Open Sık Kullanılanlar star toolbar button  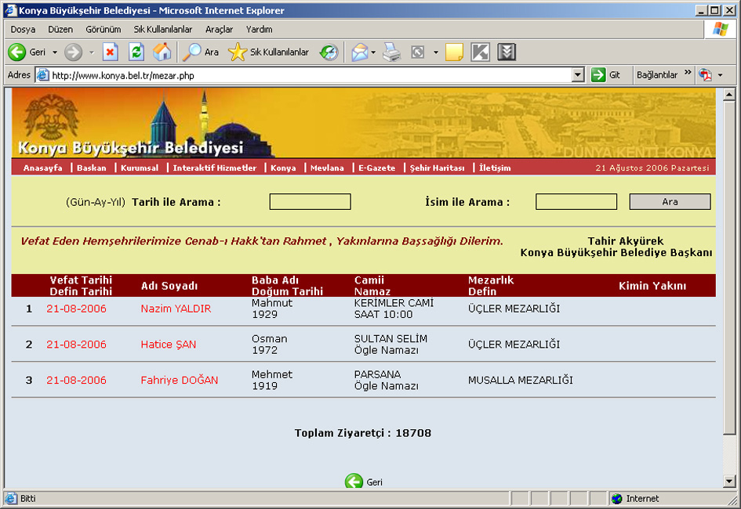[268, 52]
